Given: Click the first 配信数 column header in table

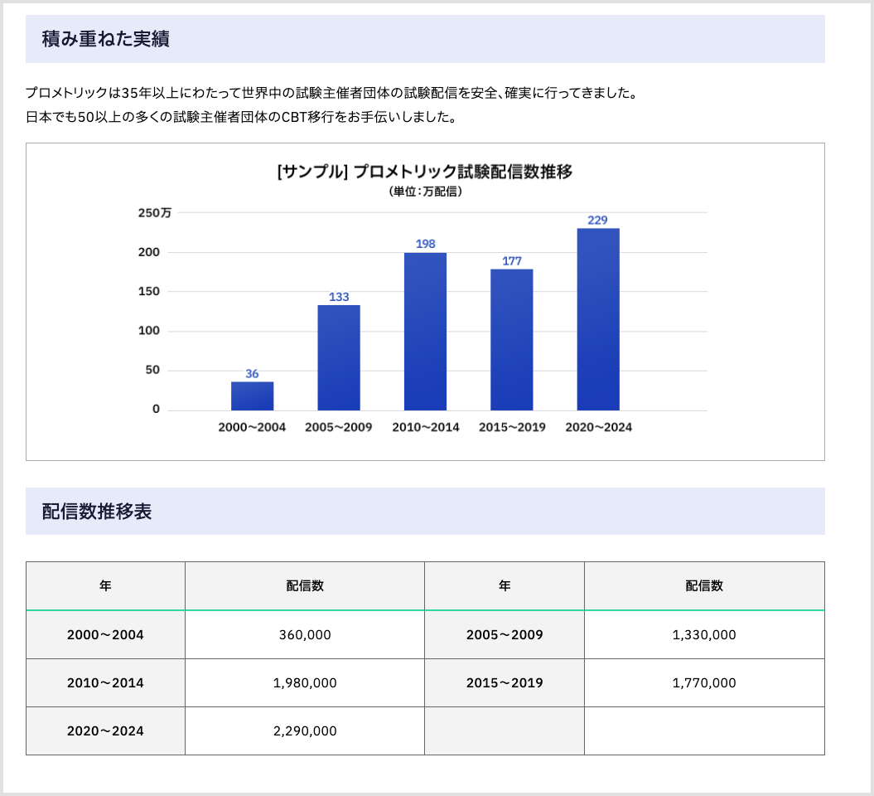Looking at the screenshot, I should pos(305,585).
